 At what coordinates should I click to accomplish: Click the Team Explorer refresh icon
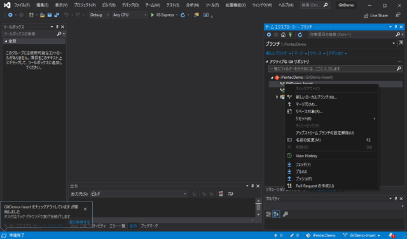pos(300,34)
